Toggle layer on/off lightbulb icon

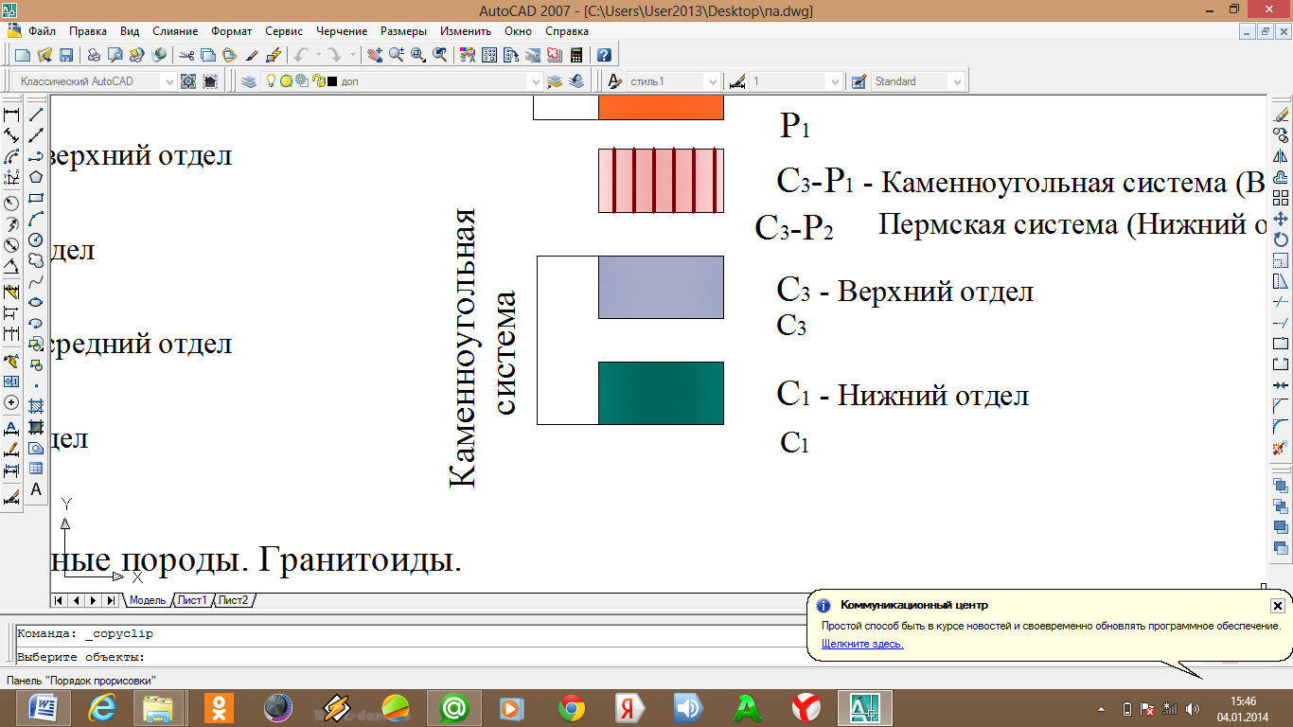[271, 81]
